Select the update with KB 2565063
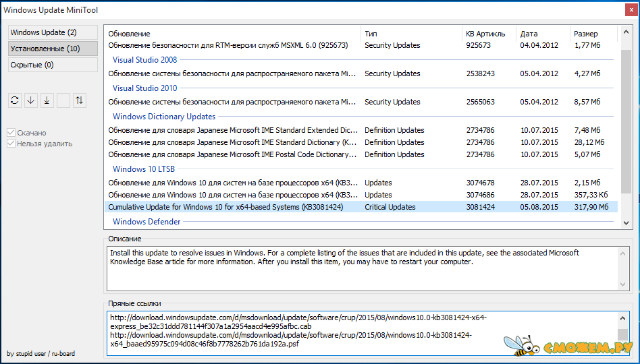The width and height of the screenshot is (640, 364). coord(361,102)
